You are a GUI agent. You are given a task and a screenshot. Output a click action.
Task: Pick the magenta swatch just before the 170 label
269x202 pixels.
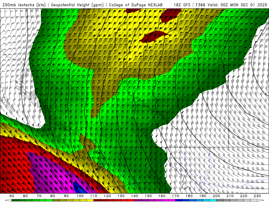172,200
